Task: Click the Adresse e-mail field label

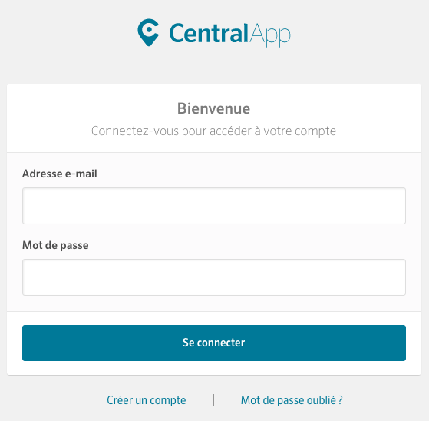Action: click(60, 174)
